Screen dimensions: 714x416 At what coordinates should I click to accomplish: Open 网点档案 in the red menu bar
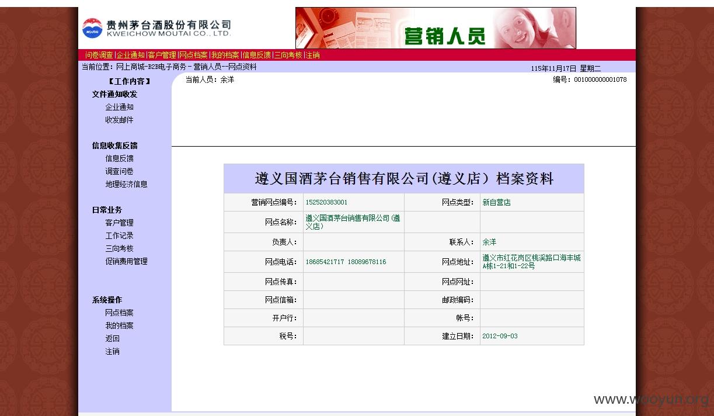[193, 55]
